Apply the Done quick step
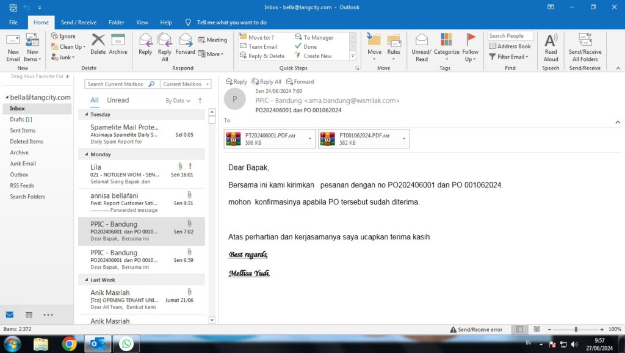The height and width of the screenshot is (353, 625). coord(306,46)
